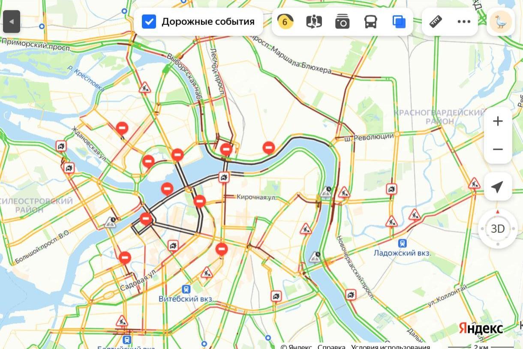Viewport: 523px width, 349px height.
Task: Uncheck the Дорожные события checkbox
Action: point(149,21)
